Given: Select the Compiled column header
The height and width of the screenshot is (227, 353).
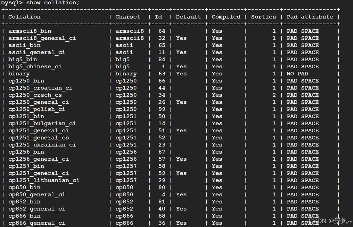Looking at the screenshot, I should (226, 17).
